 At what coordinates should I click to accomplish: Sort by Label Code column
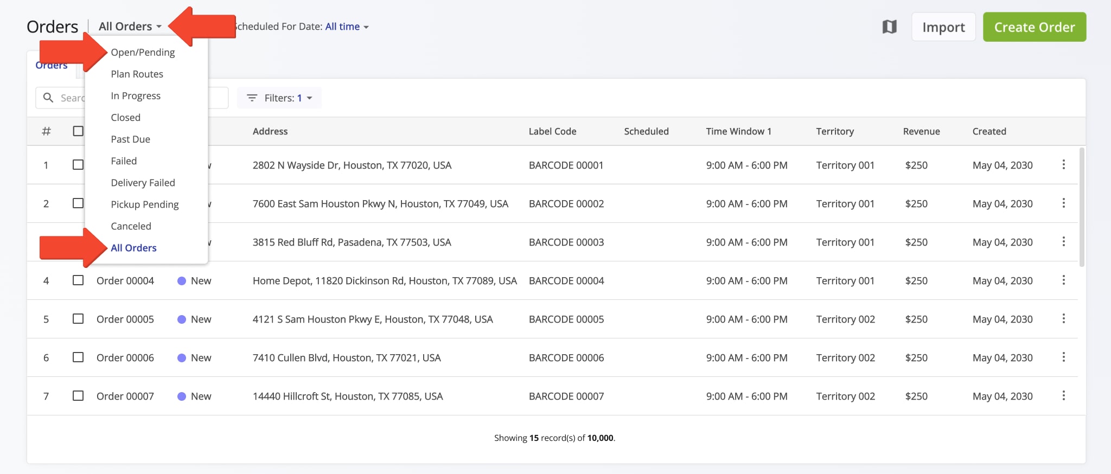point(552,131)
